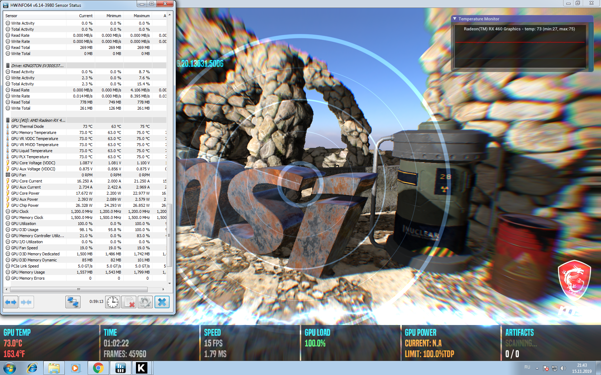Click the expand sensor columns arrows icon

coord(11,302)
